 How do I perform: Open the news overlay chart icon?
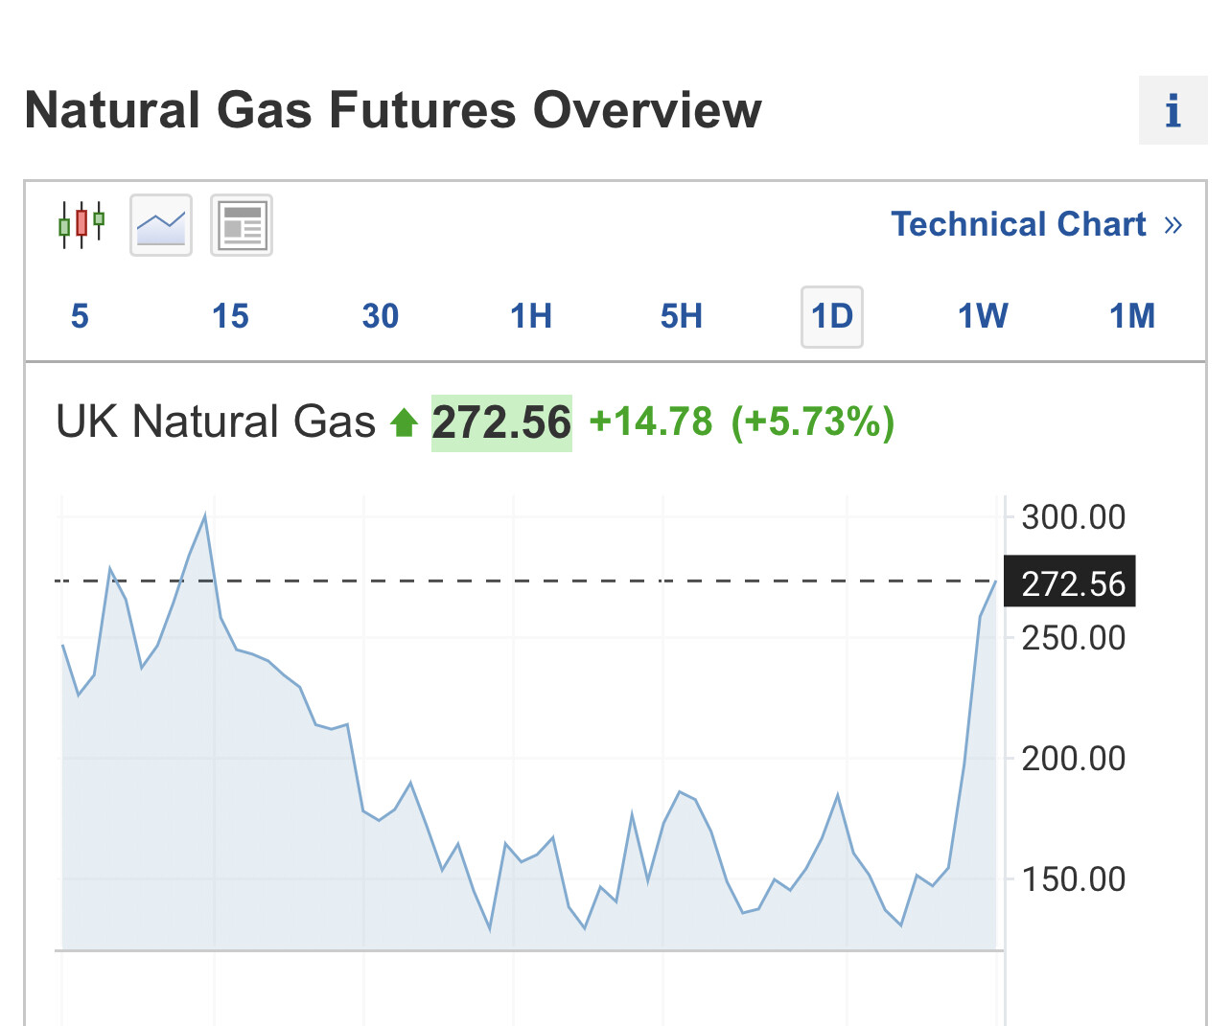242,225
